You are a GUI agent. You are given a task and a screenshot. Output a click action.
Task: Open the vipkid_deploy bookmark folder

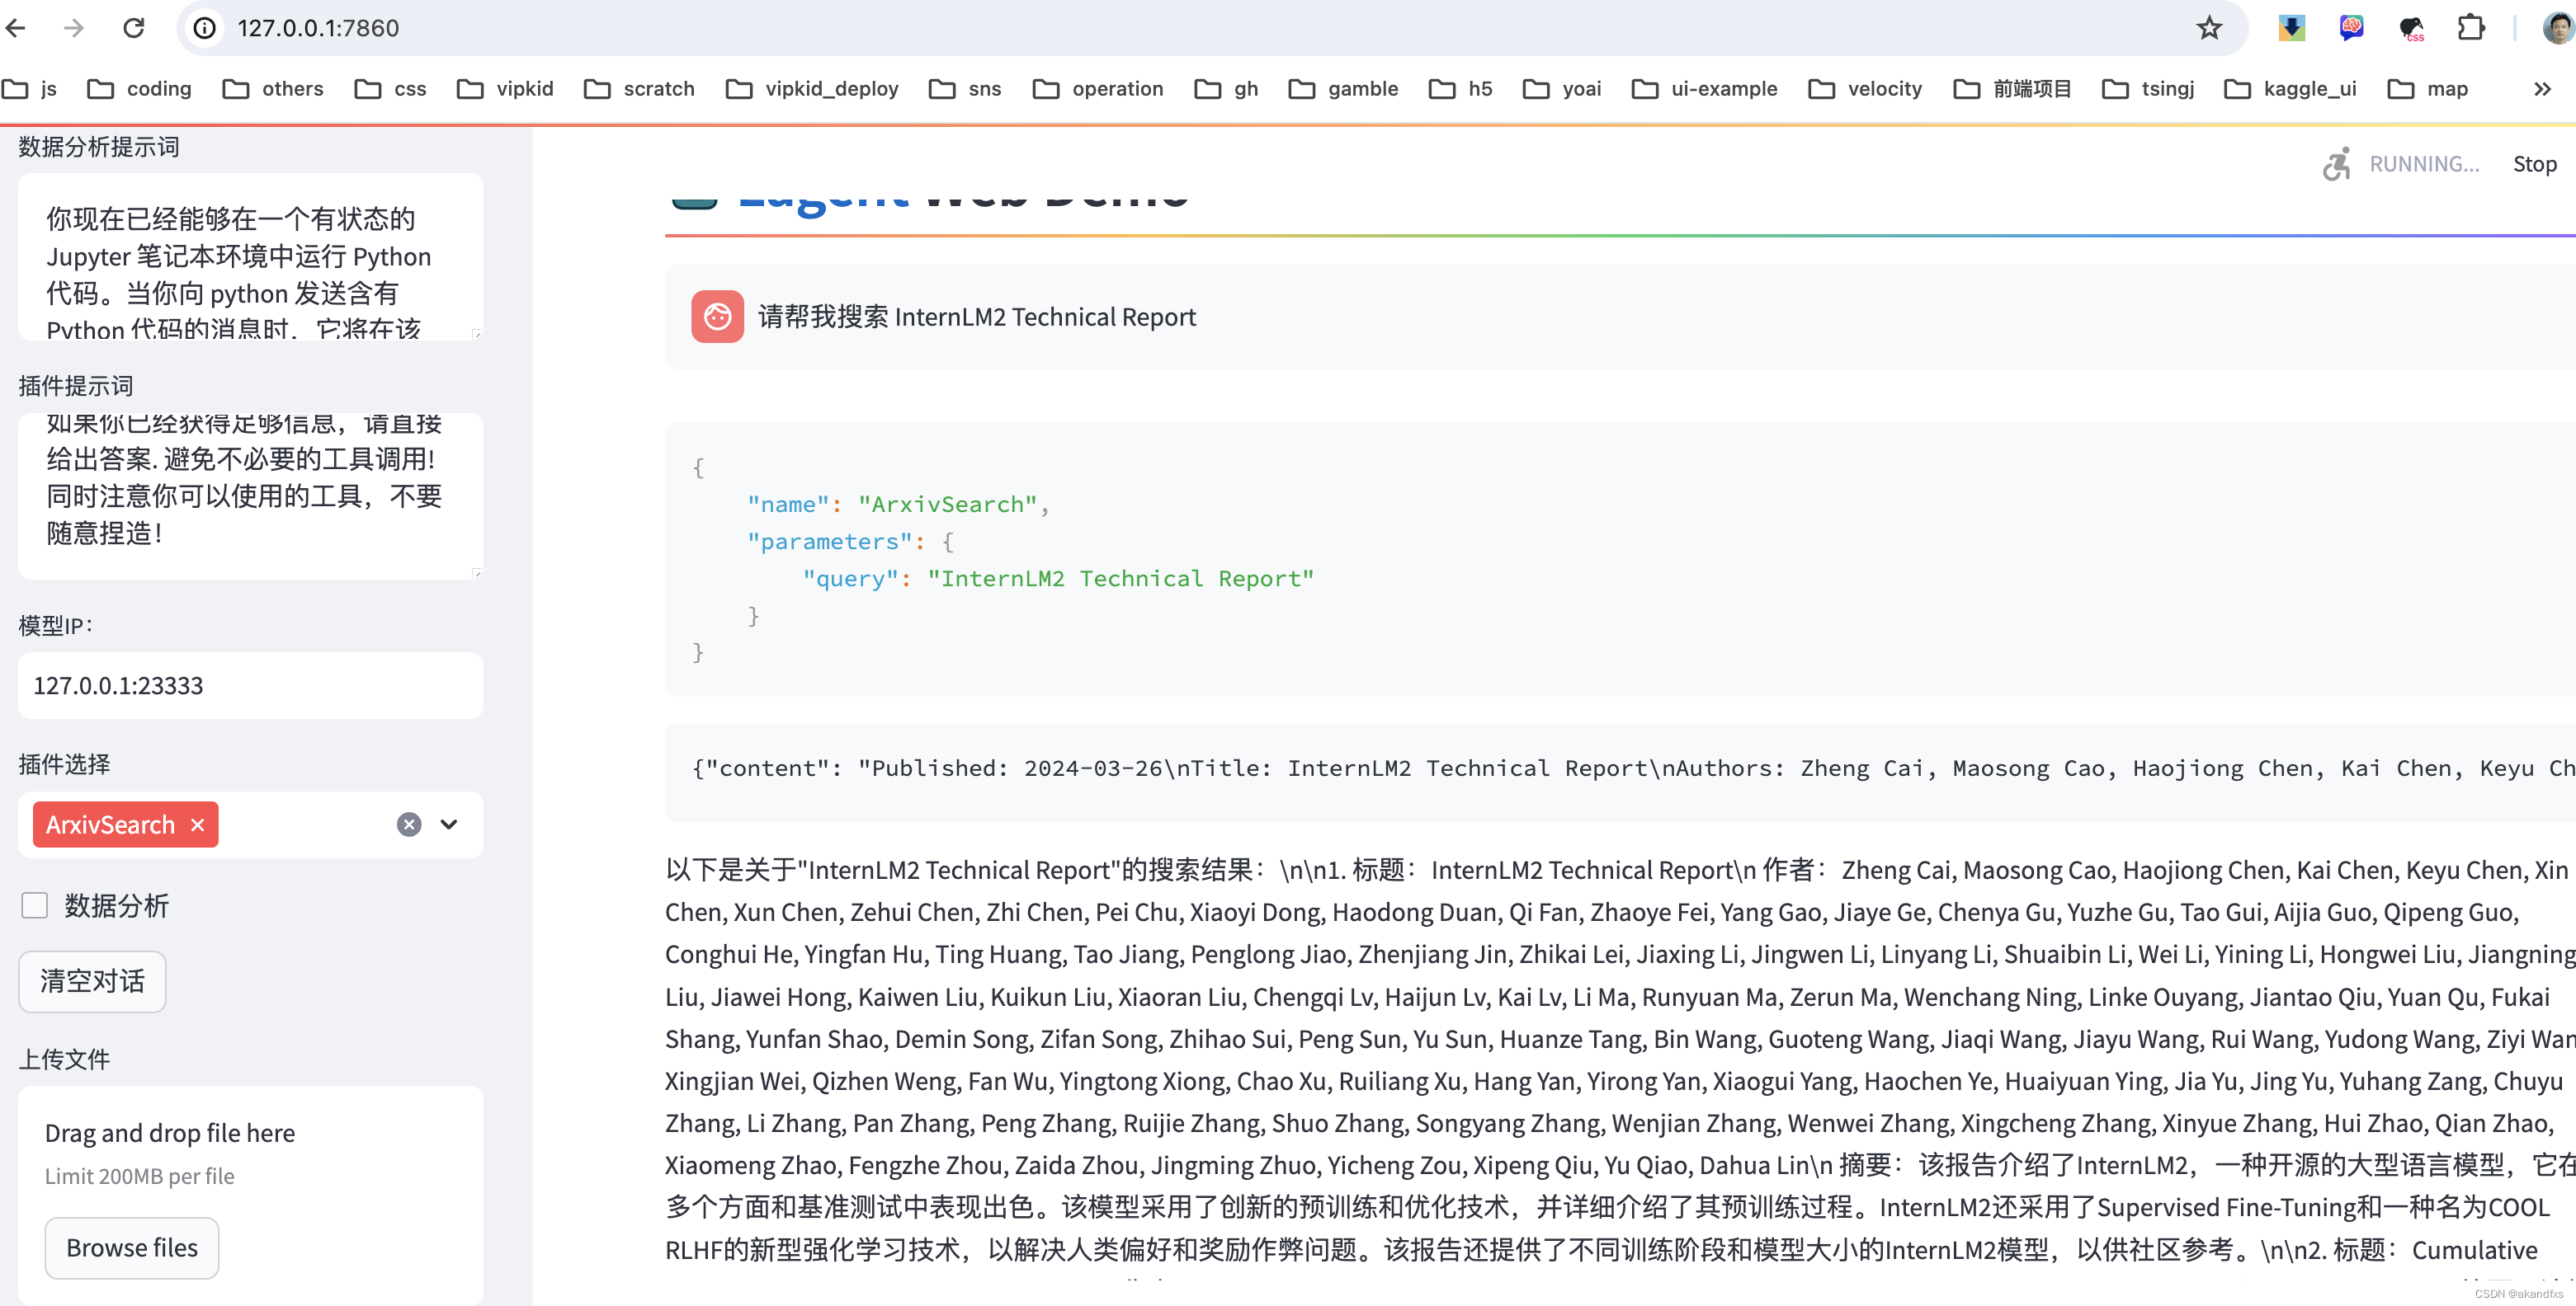pyautogui.click(x=812, y=89)
